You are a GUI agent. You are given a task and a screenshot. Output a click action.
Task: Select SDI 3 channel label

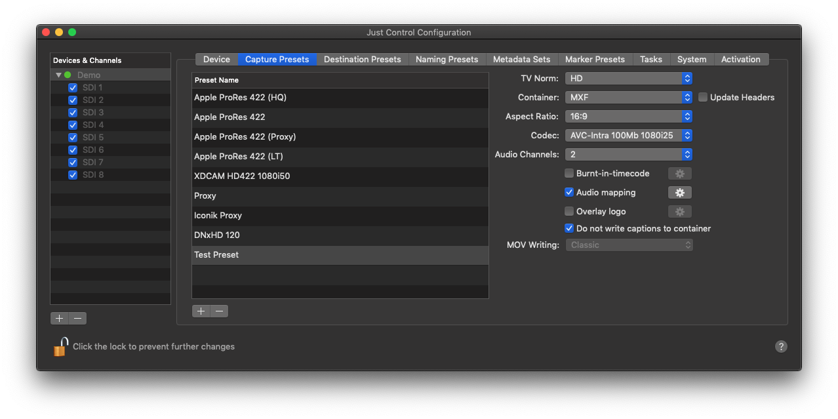(x=93, y=113)
